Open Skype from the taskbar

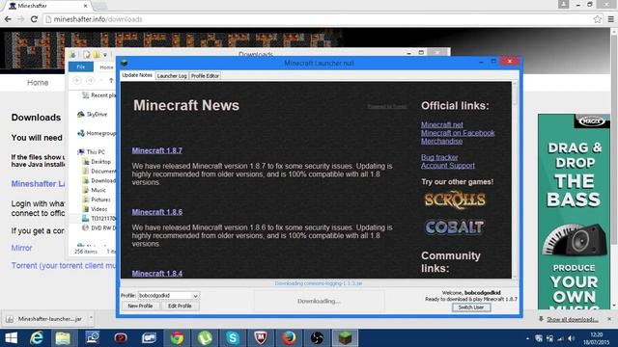point(233,338)
